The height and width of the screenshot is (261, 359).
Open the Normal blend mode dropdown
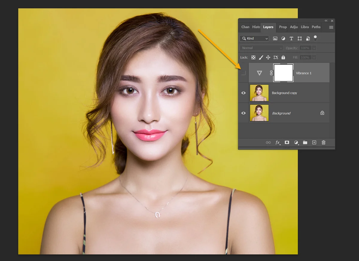click(x=261, y=48)
